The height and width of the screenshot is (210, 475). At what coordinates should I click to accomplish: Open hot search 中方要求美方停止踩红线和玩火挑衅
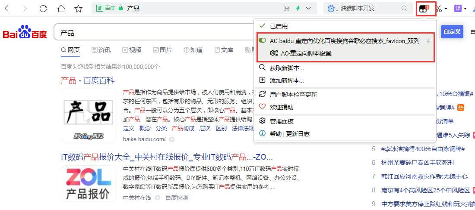428,204
